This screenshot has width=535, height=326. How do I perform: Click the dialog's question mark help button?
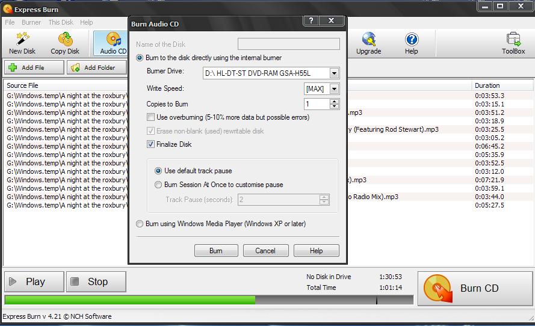(311, 20)
